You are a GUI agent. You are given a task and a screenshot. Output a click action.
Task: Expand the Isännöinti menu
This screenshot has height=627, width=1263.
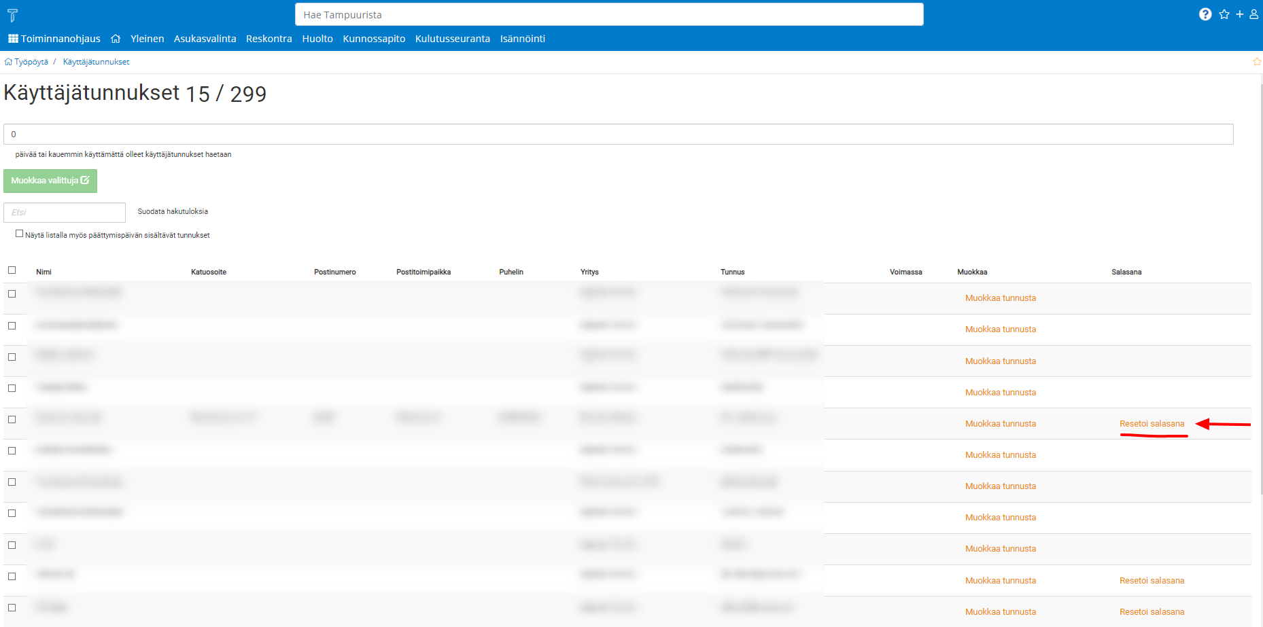pos(522,39)
